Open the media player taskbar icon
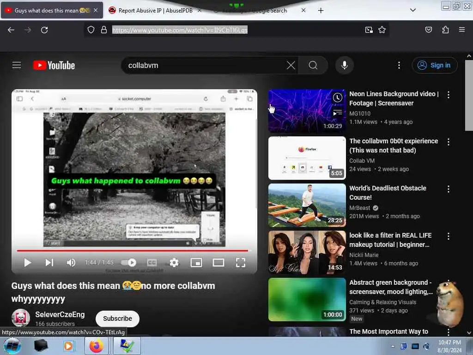473x355 pixels. [68, 346]
